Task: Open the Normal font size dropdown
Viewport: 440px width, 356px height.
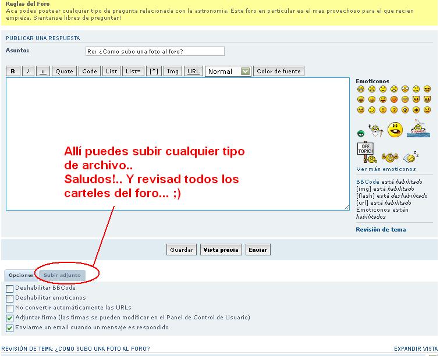Action: (228, 71)
